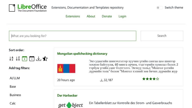The image size is (192, 108).
Task: Sort by oldest date calendar minus icon
Action: pyautogui.click(x=32, y=59)
